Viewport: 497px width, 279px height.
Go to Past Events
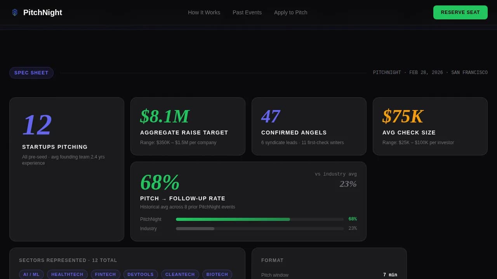[x=247, y=12]
